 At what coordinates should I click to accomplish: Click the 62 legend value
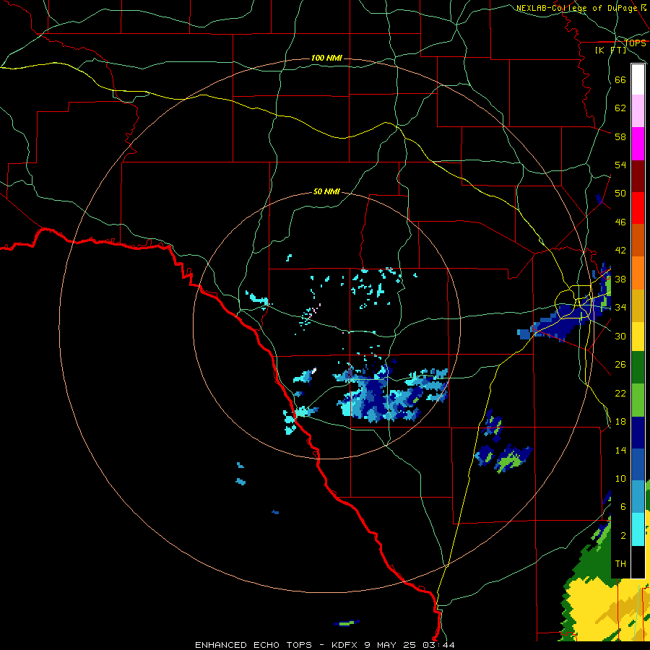620,108
